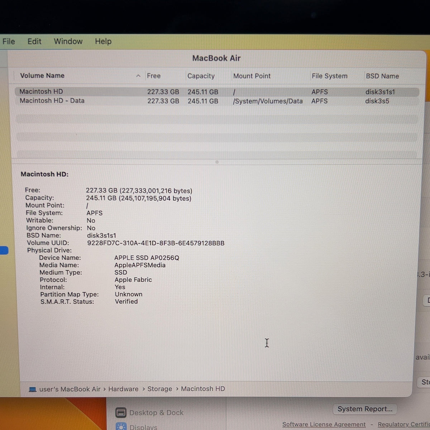This screenshot has height=430, width=430.
Task: Open Displays settings icon
Action: (121, 426)
